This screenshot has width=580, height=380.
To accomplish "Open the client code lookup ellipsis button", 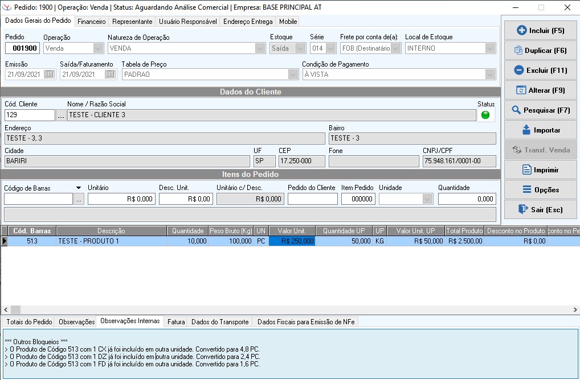I will point(61,115).
